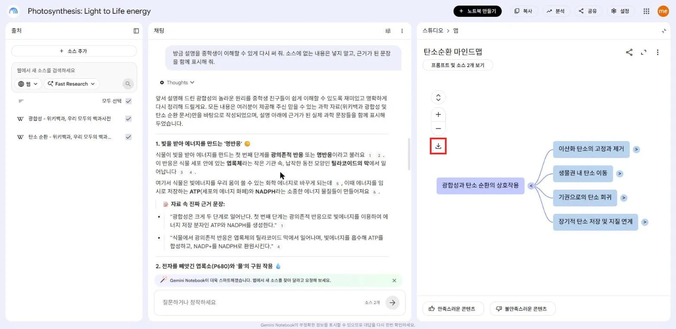Open the account avatar menu

coord(663,11)
